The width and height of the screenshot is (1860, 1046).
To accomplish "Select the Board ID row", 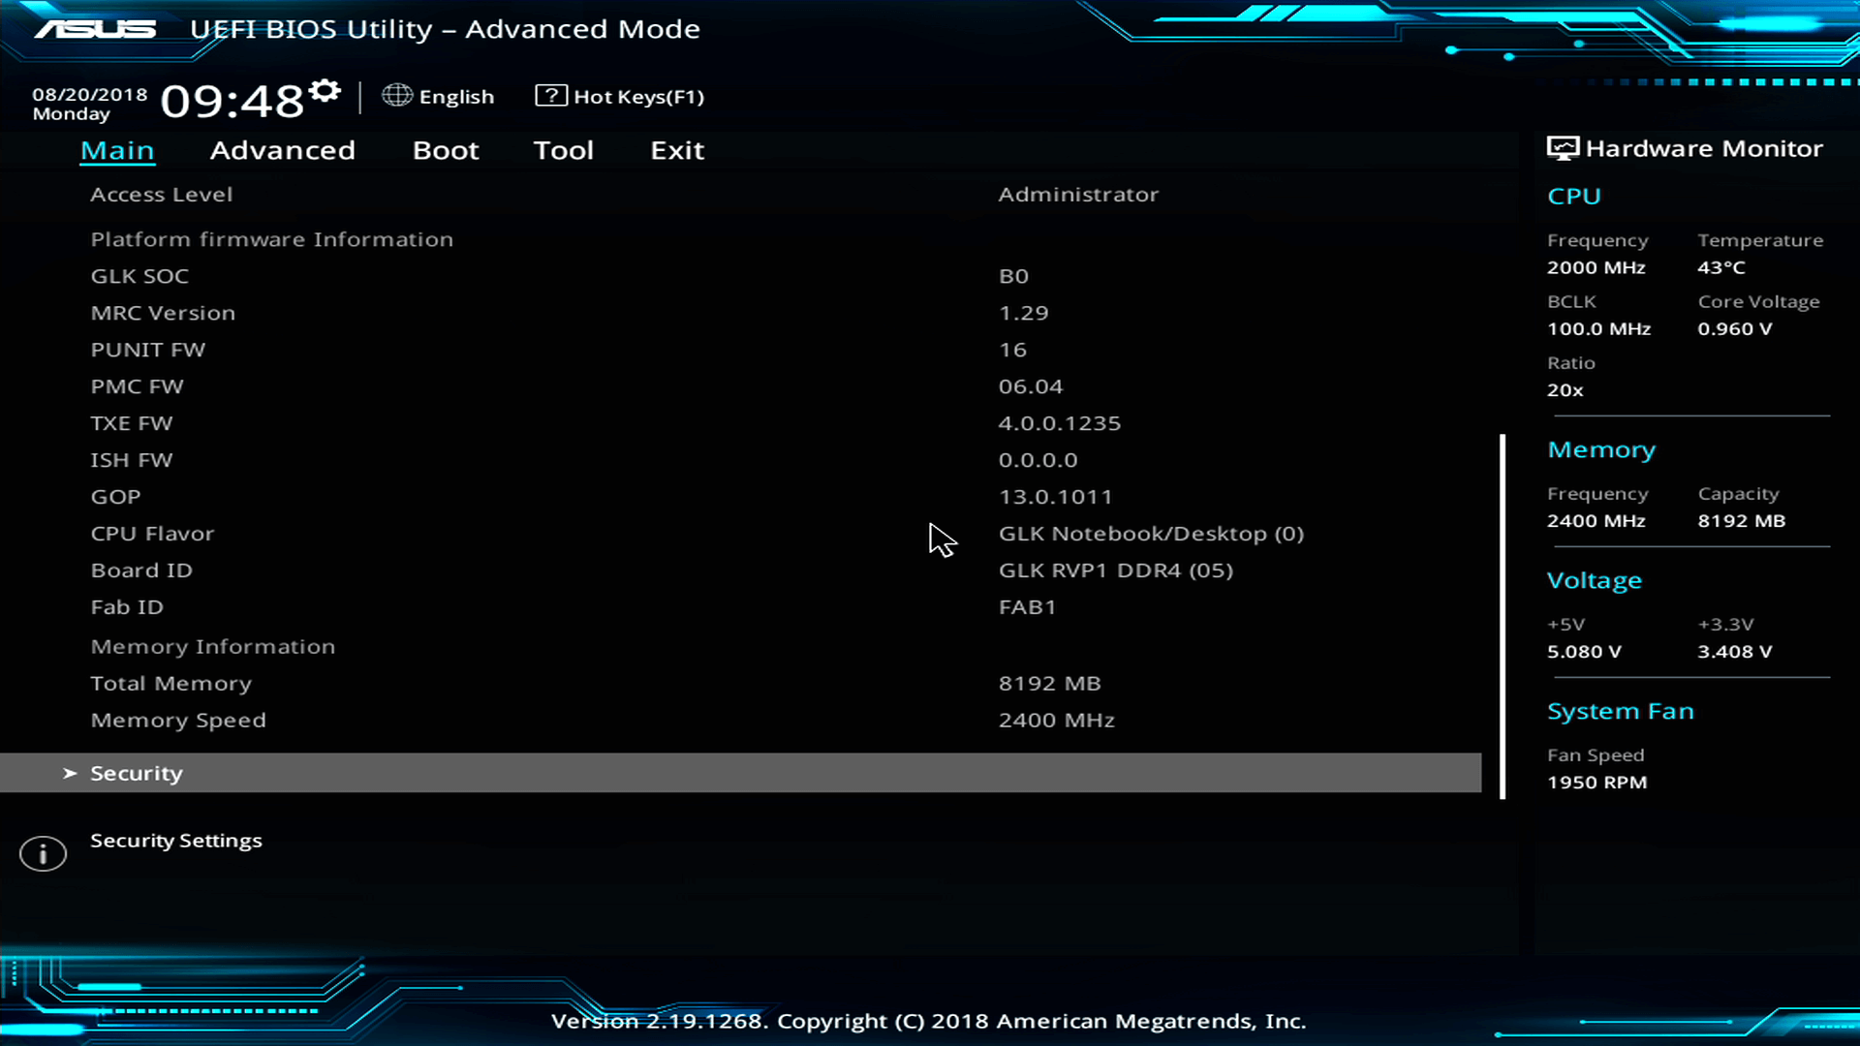I will click(x=141, y=570).
